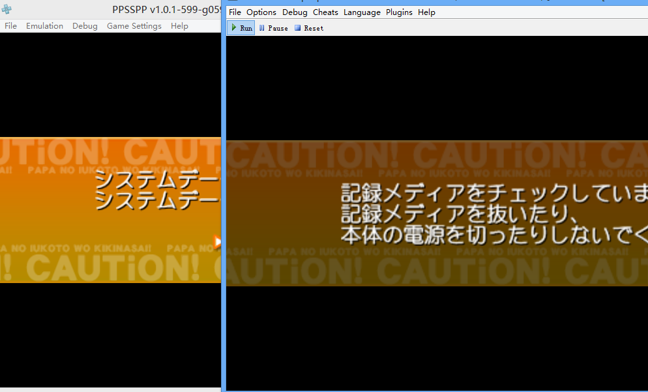
Task: Click the Pause toolbar button
Action: point(273,28)
